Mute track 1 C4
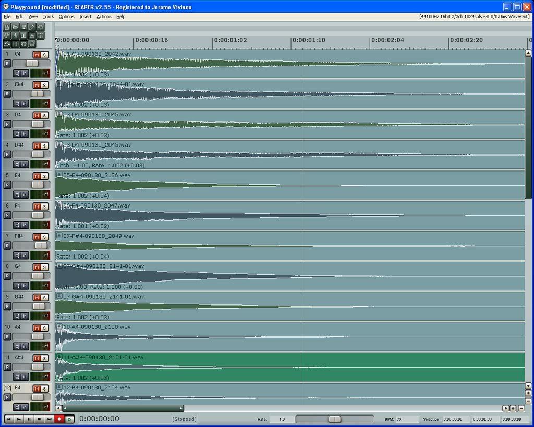 click(37, 55)
